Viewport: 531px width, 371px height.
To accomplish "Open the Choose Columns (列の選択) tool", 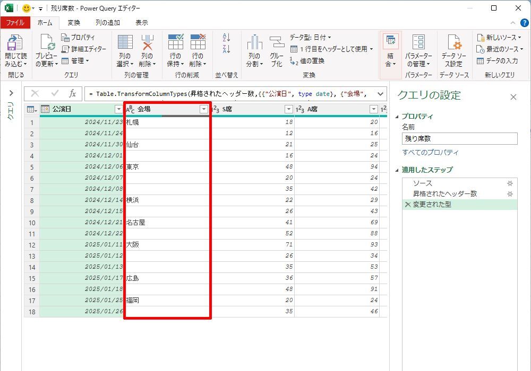I will click(x=125, y=43).
